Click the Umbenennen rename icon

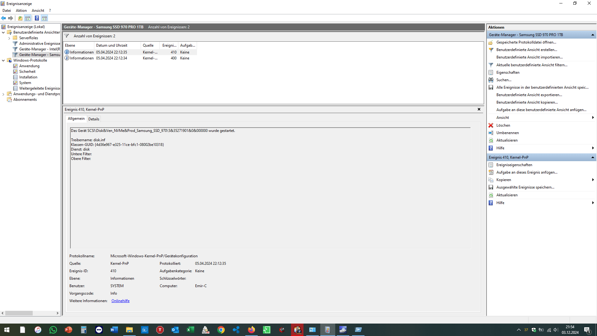point(491,133)
